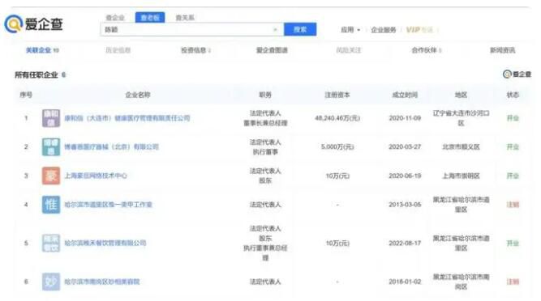Click the blue 搜索 button
Image resolution: width=541 pixels, height=301 pixels.
pos(300,30)
